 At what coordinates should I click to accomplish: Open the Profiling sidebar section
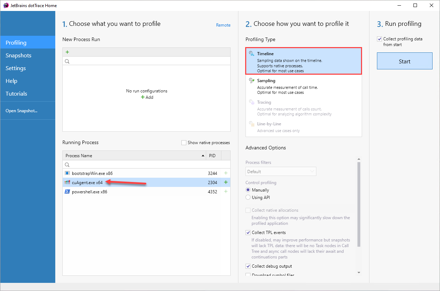(28, 42)
